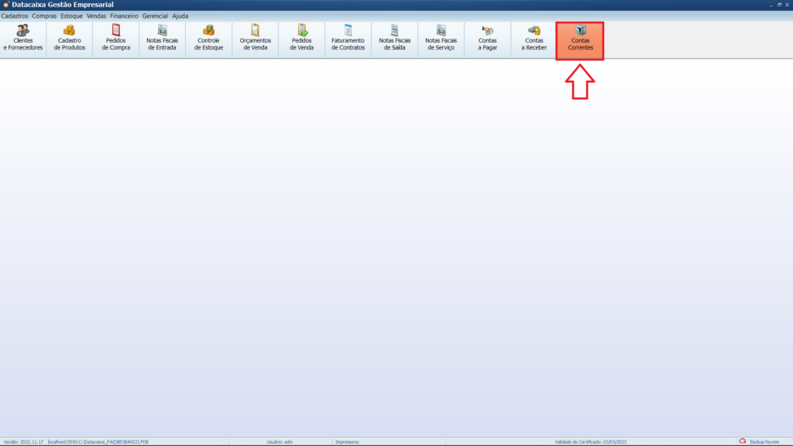Open Cadastro de Produtos module
The width and height of the screenshot is (793, 446).
point(70,39)
